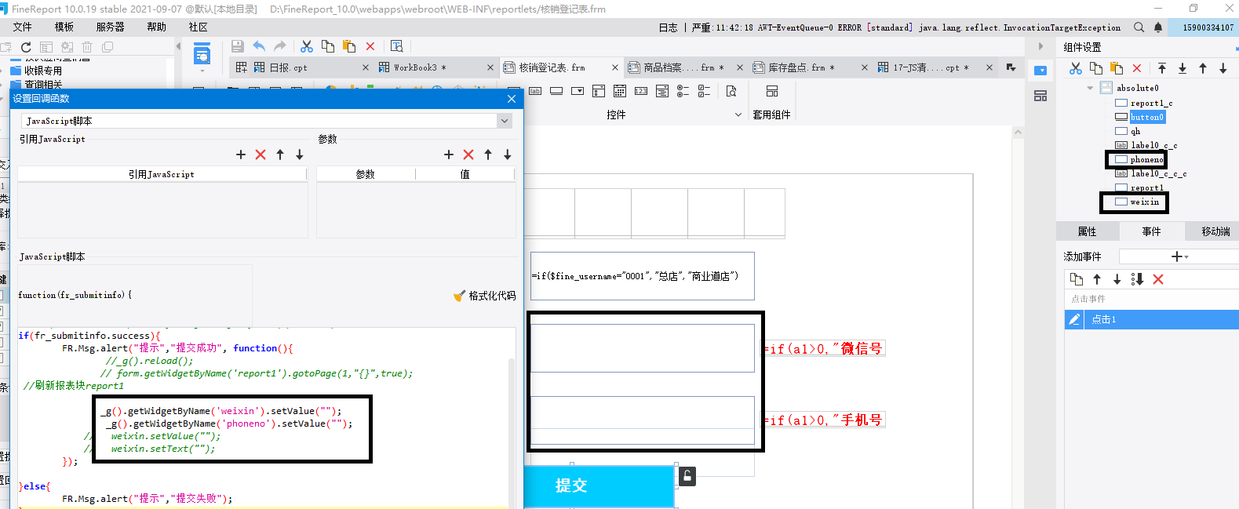Select the button widget icon in 控件 toolbar
This screenshot has width=1239, height=509.
click(x=556, y=91)
